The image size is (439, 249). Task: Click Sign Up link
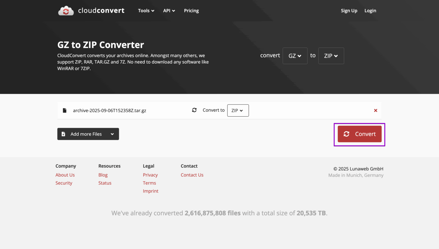pyautogui.click(x=349, y=11)
